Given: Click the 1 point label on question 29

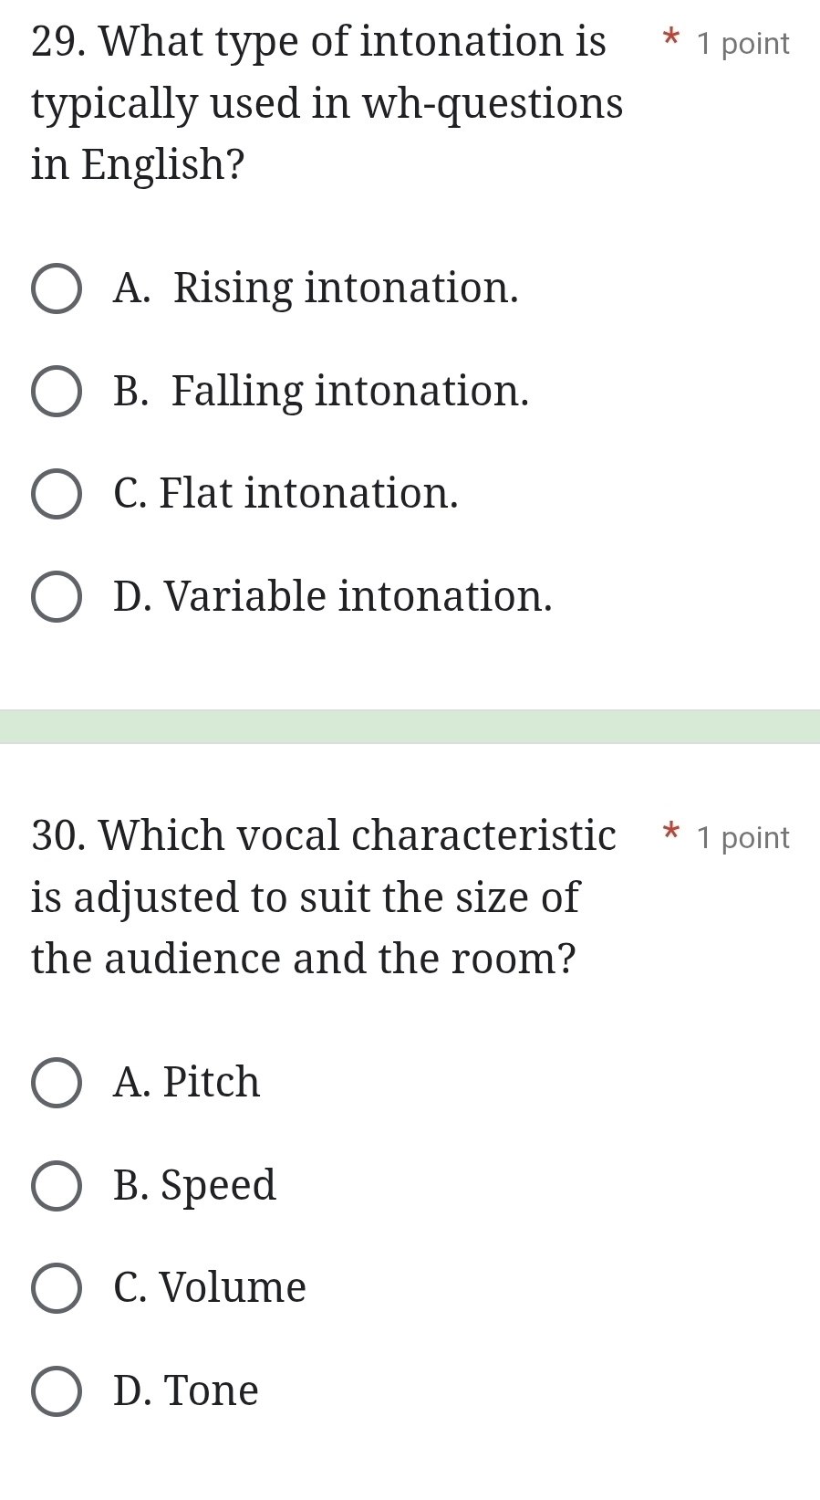Looking at the screenshot, I should tap(742, 43).
